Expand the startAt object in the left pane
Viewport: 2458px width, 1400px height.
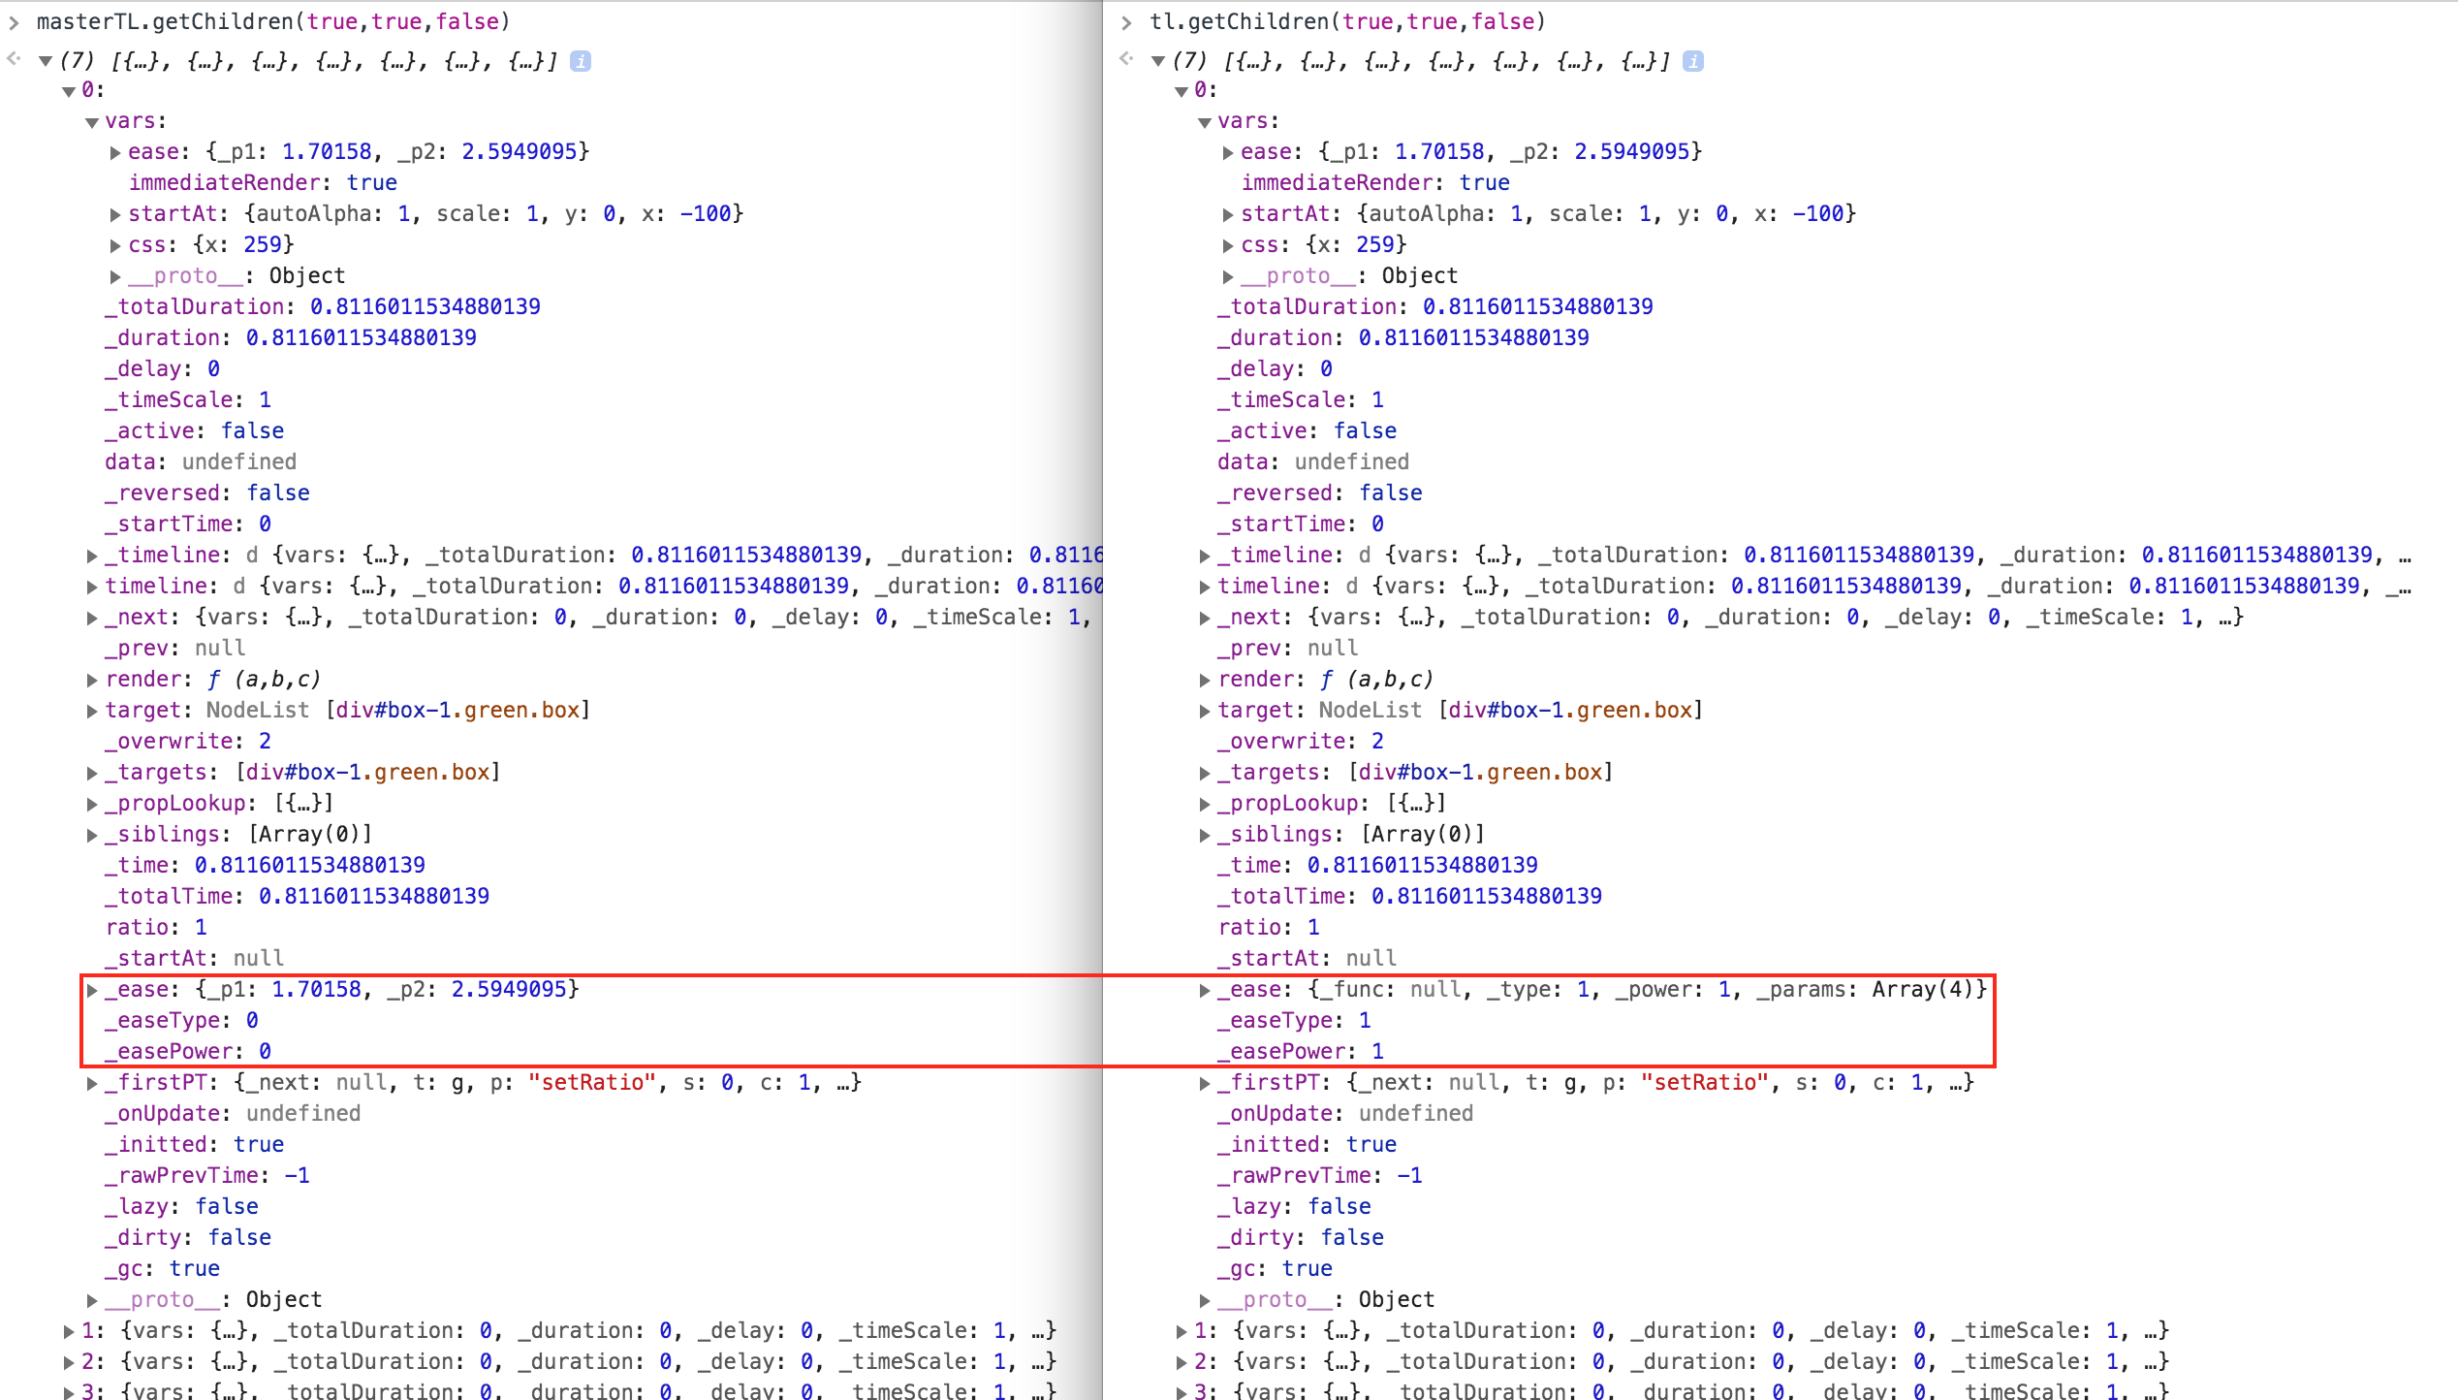[x=115, y=213]
